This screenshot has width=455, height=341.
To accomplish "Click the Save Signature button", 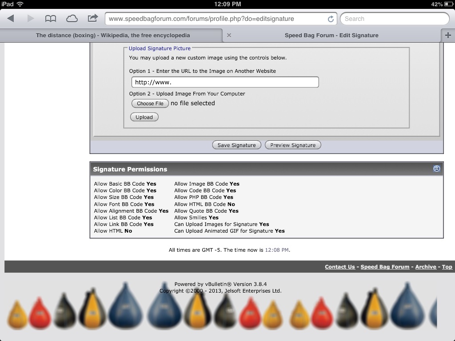I will (236, 145).
